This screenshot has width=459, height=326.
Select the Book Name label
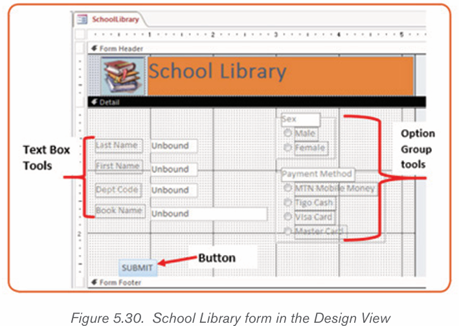pos(120,210)
